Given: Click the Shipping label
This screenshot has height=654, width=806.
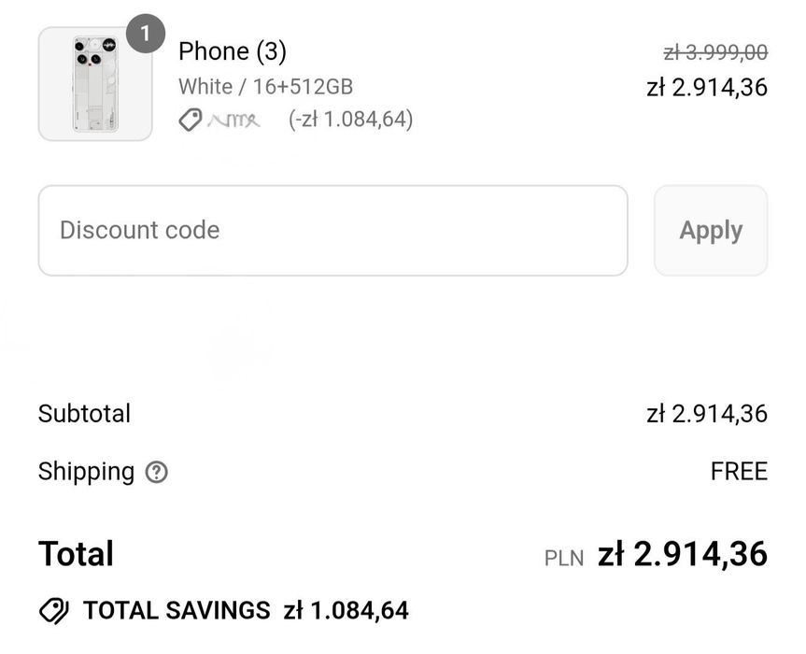Looking at the screenshot, I should [86, 472].
